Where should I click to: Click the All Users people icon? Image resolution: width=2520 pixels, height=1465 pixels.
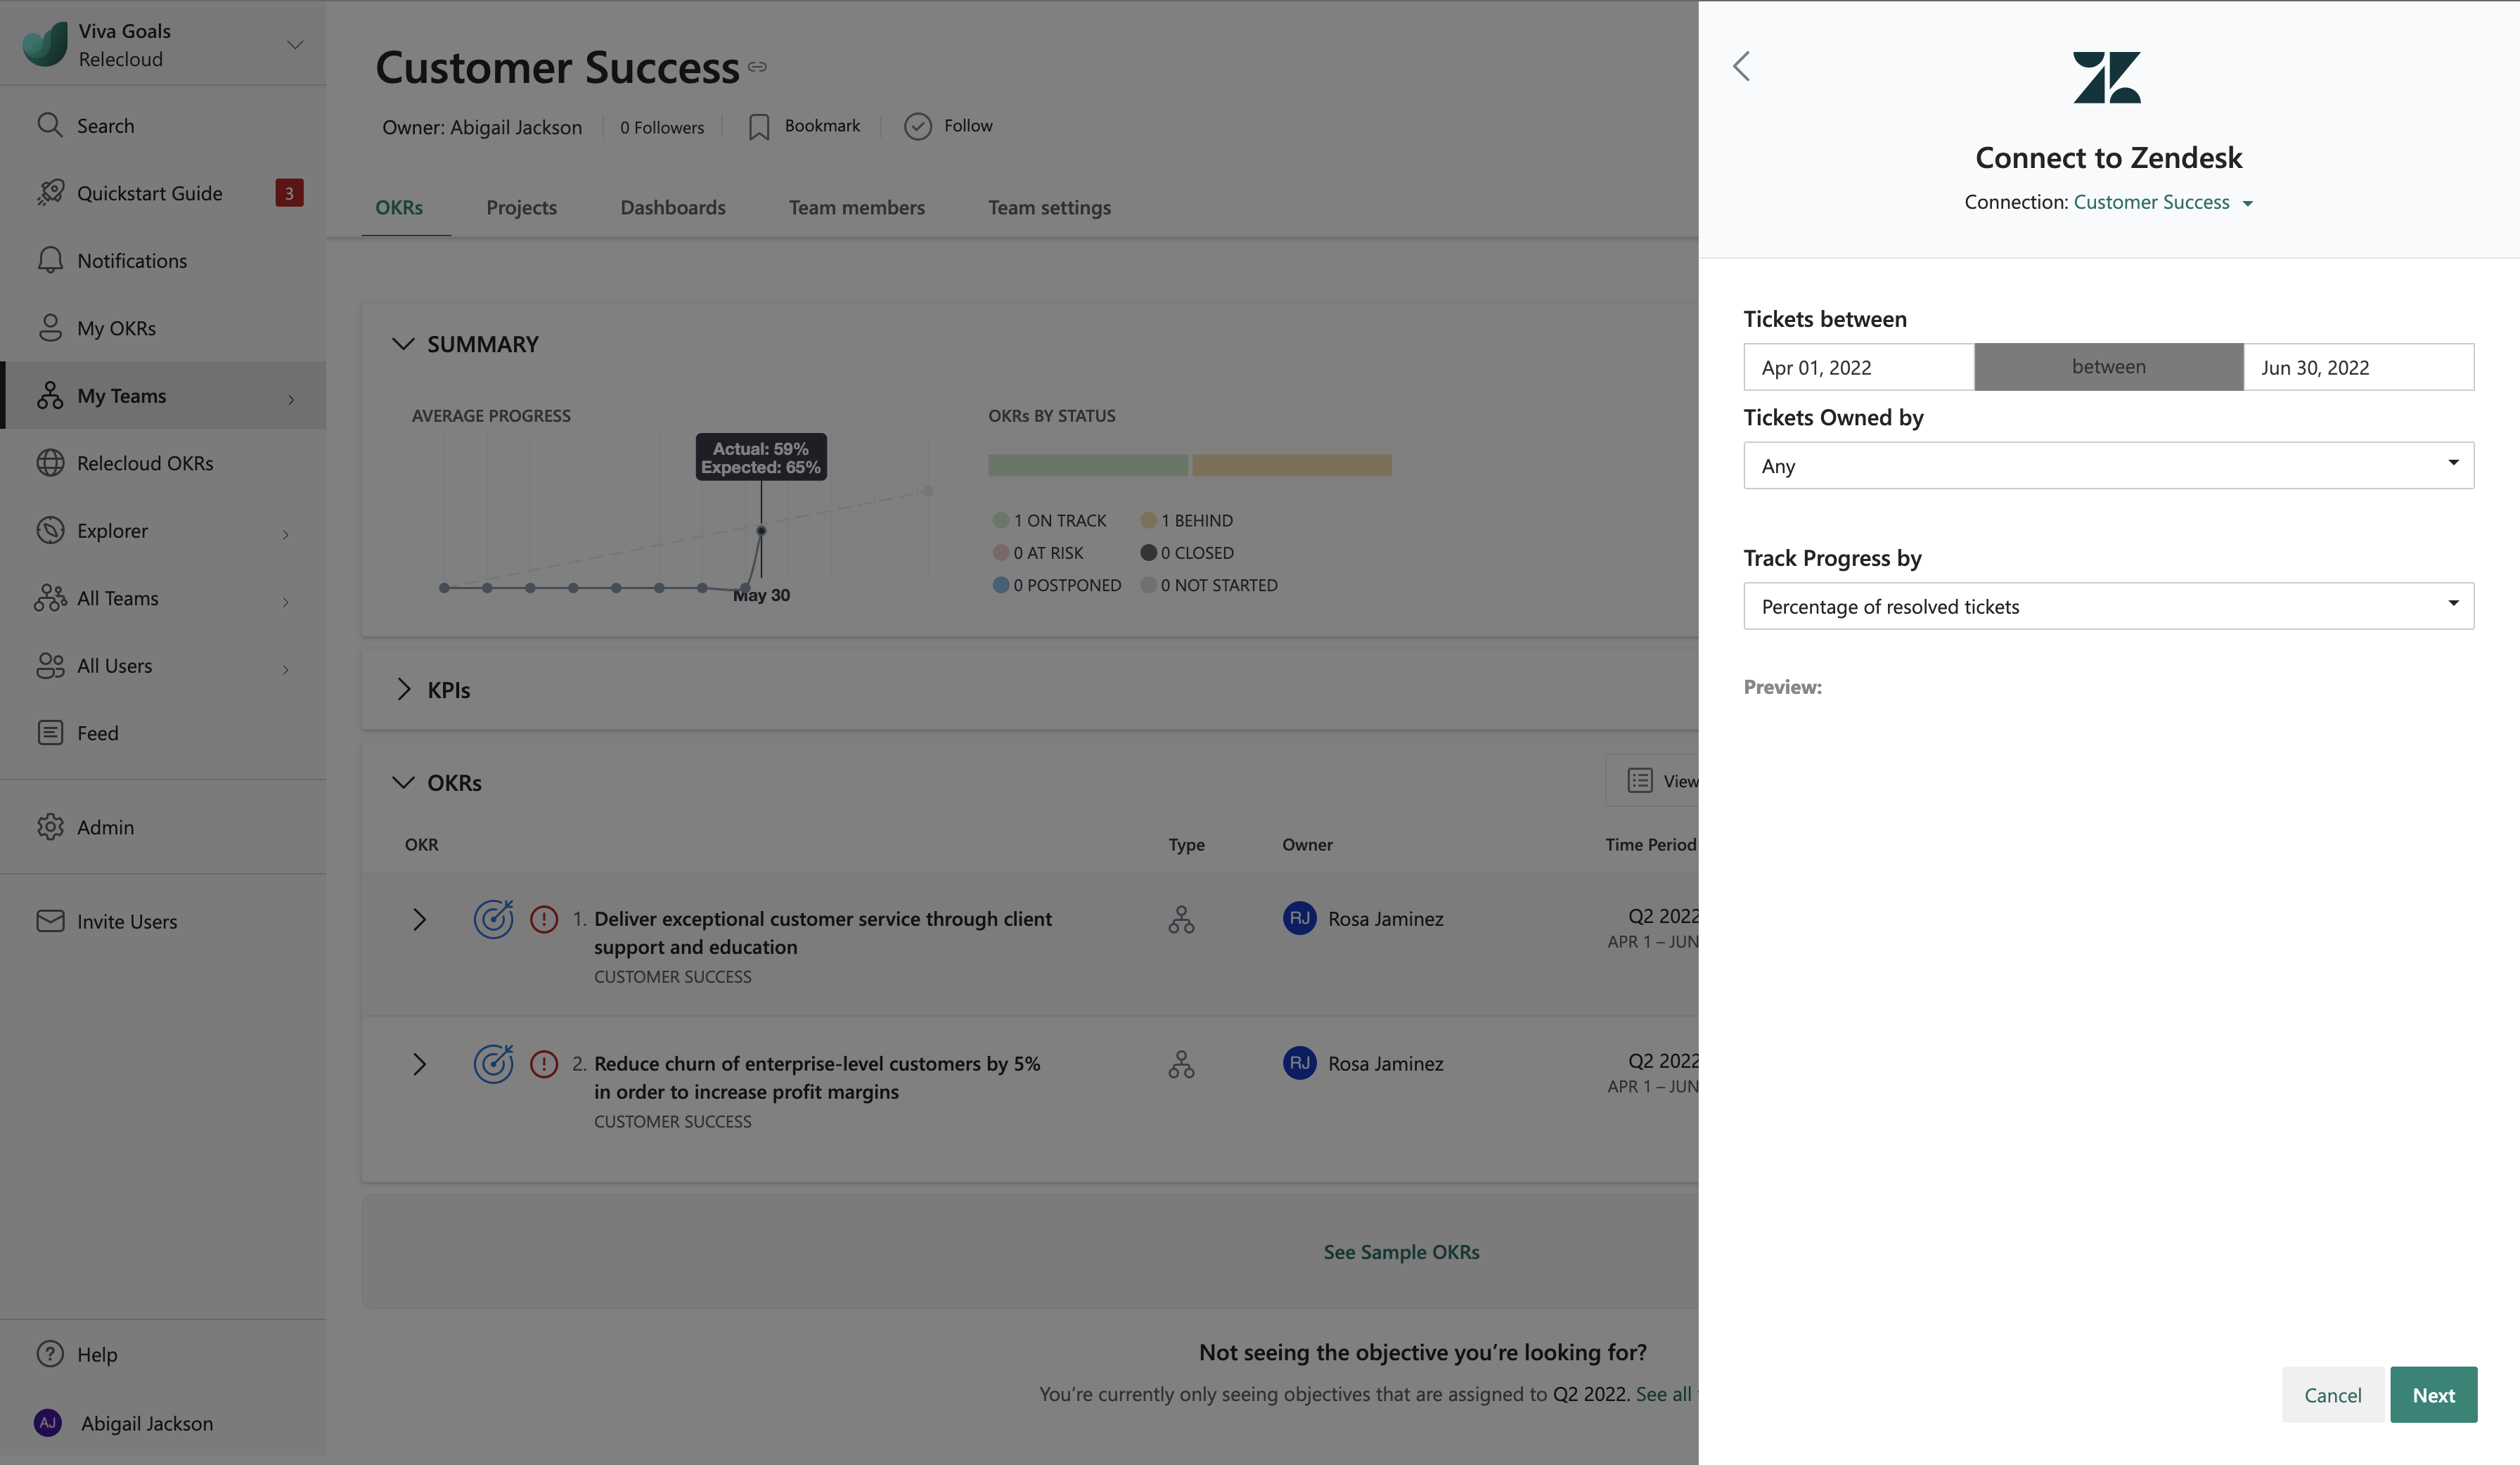[x=50, y=665]
